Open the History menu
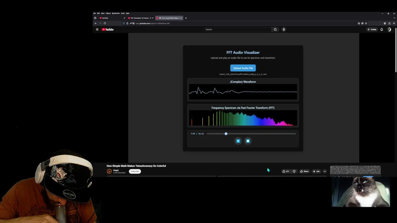The height and width of the screenshot is (223, 397). [108, 13]
